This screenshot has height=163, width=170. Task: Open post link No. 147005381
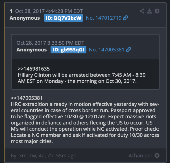[x=106, y=50]
